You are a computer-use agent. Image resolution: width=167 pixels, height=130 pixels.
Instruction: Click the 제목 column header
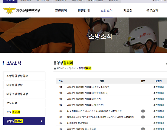click(x=102, y=81)
